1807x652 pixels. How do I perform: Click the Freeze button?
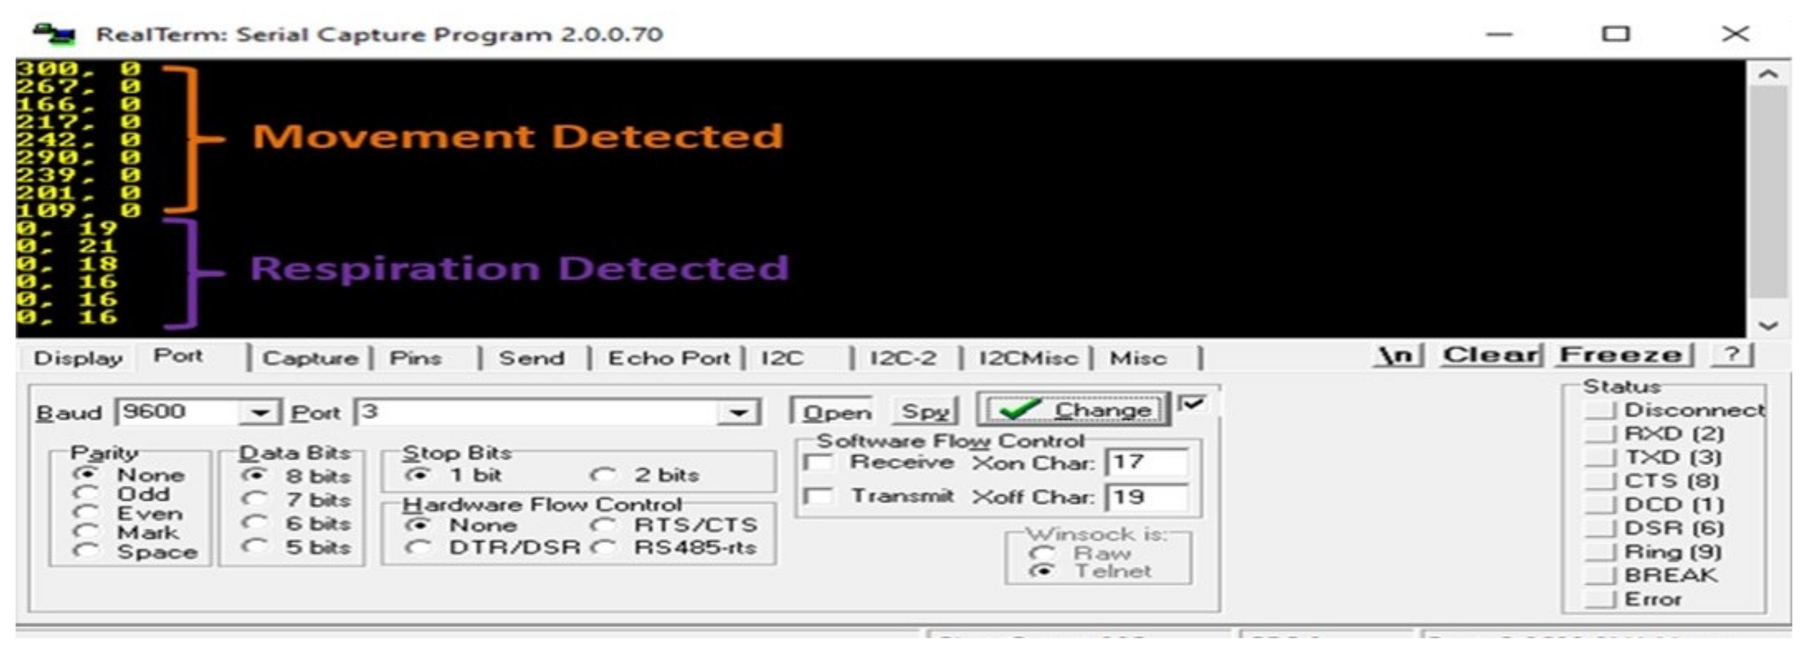pyautogui.click(x=1622, y=355)
